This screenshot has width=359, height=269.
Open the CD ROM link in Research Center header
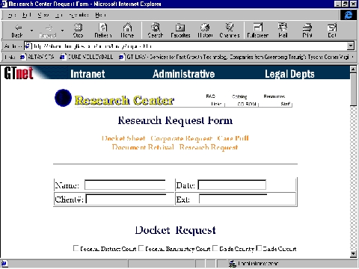click(x=247, y=104)
